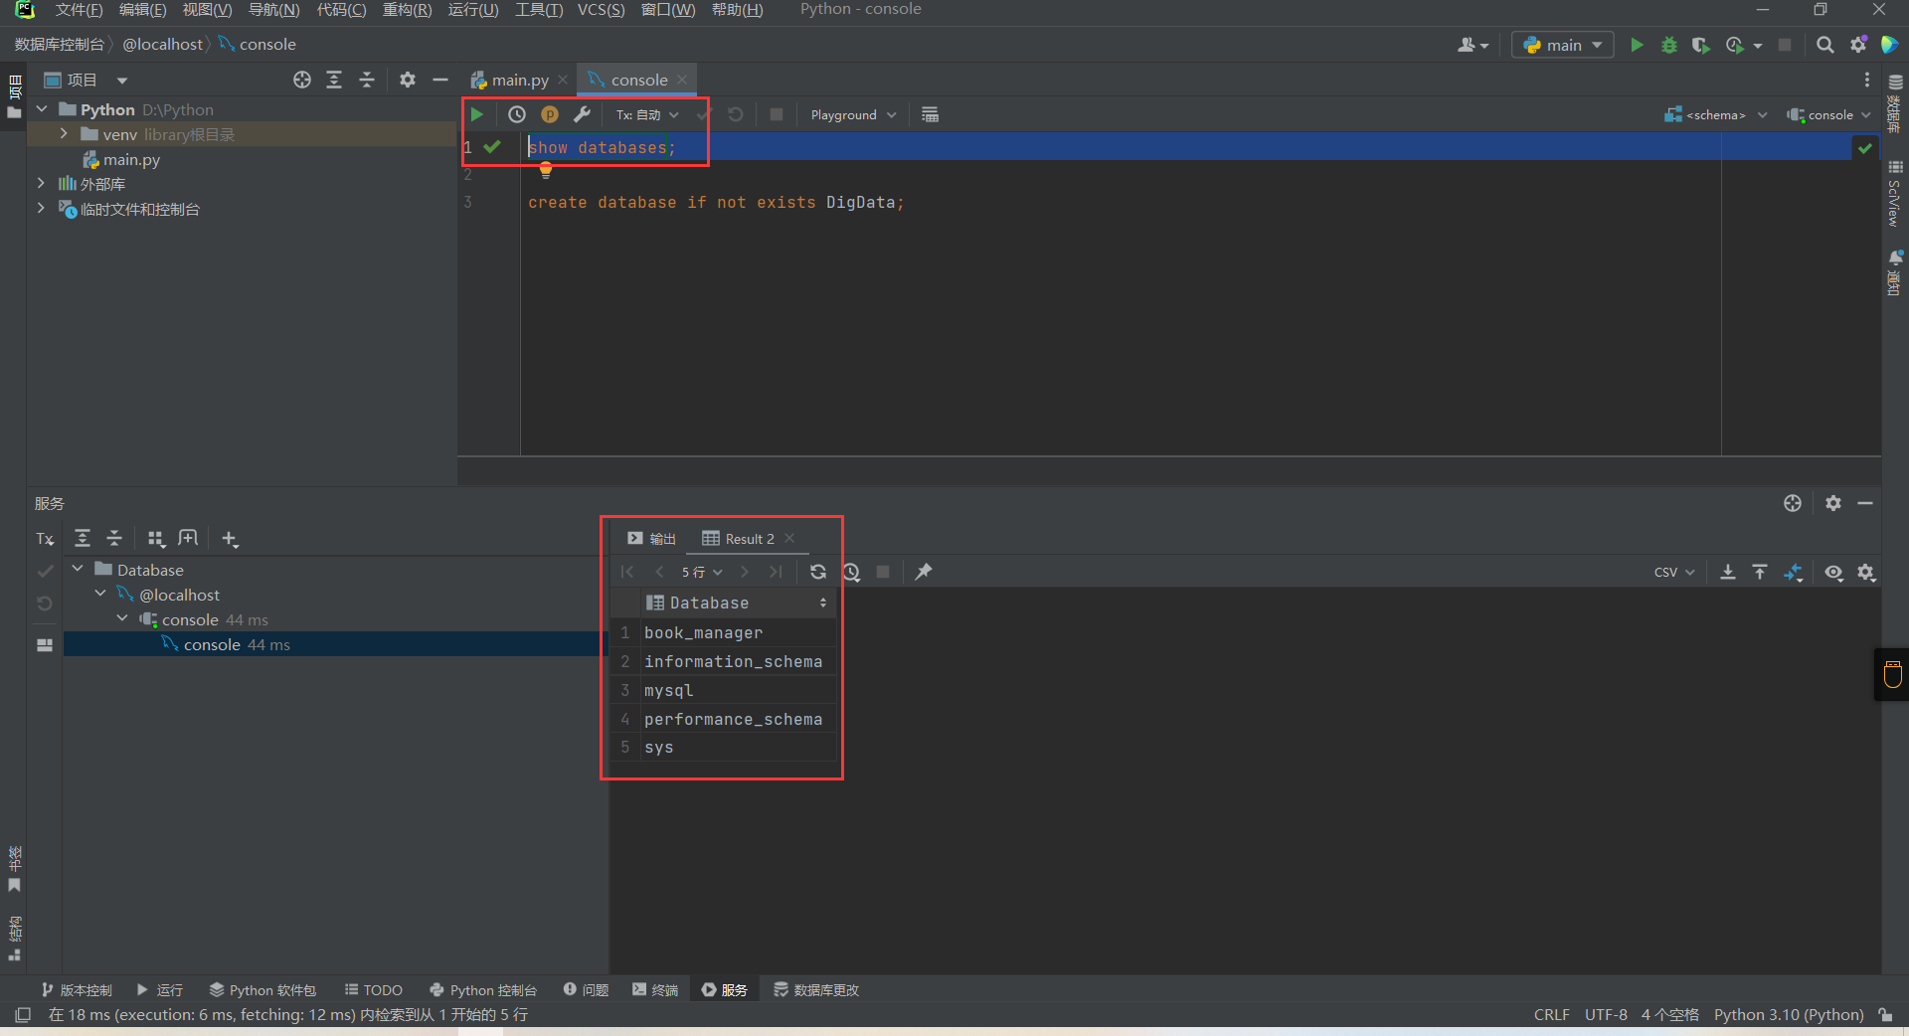Open the 数据库更改 tool window

(816, 989)
